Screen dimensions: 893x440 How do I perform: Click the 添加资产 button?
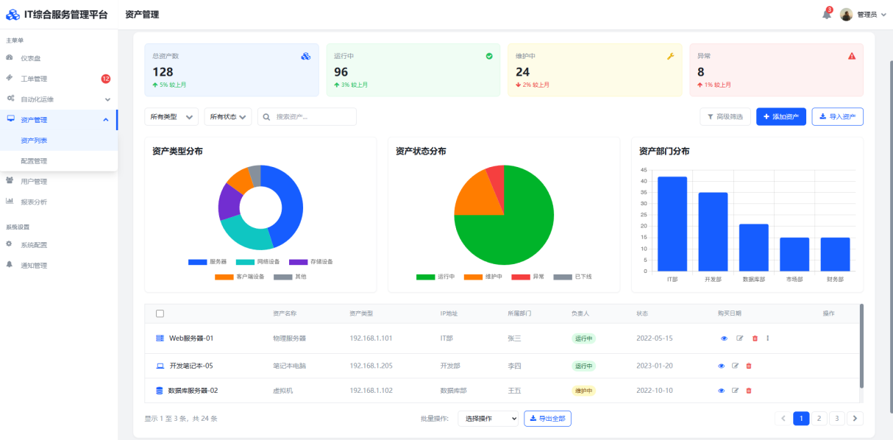pos(780,117)
